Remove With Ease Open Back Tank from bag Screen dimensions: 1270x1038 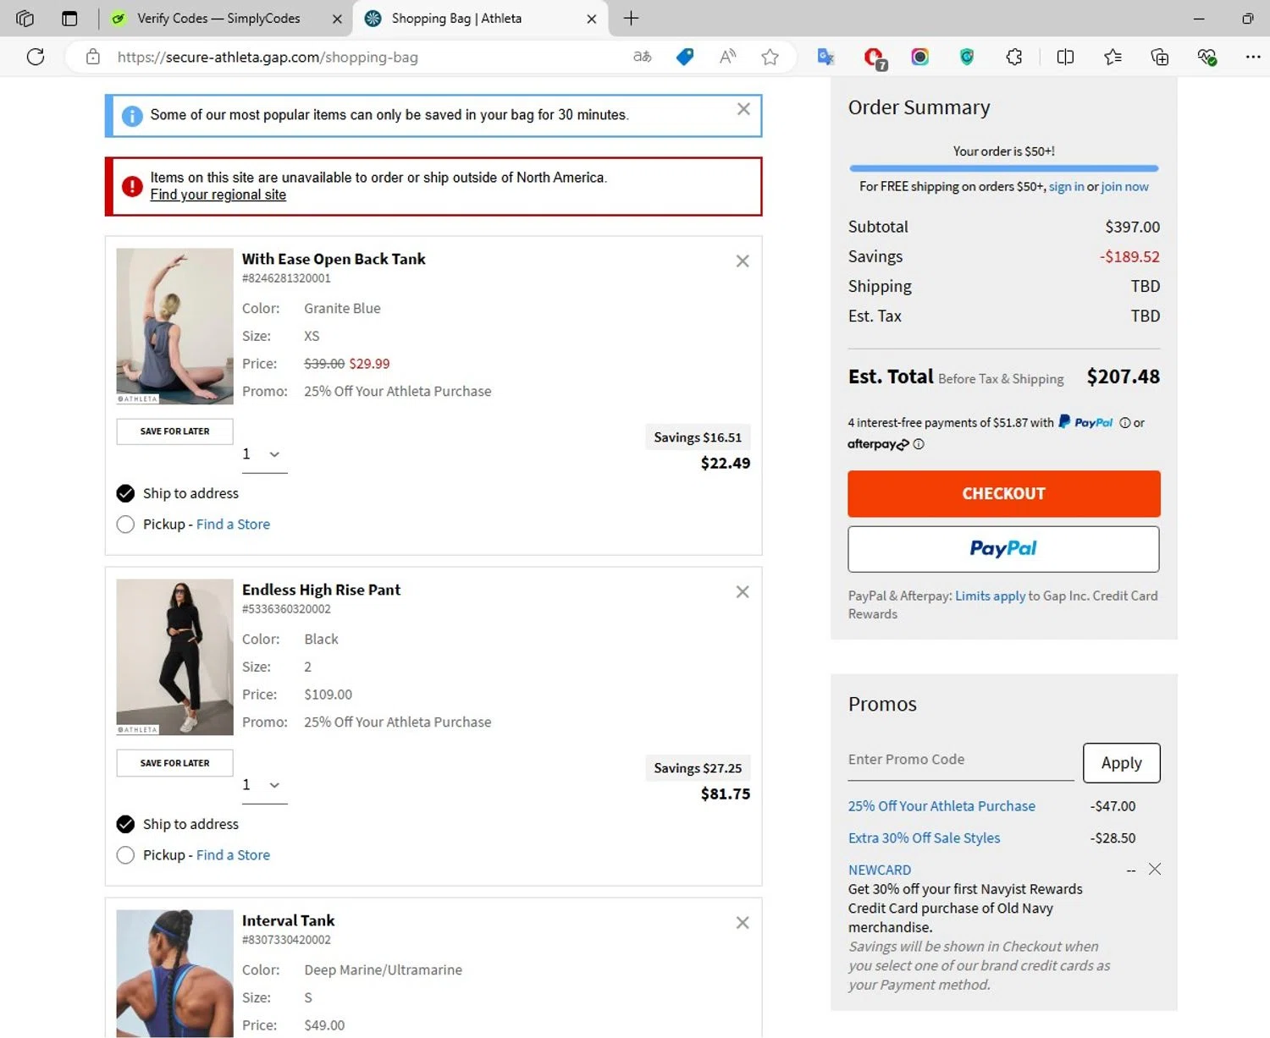coord(743,261)
